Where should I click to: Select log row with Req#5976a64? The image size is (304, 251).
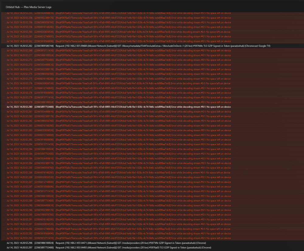(x=152, y=65)
